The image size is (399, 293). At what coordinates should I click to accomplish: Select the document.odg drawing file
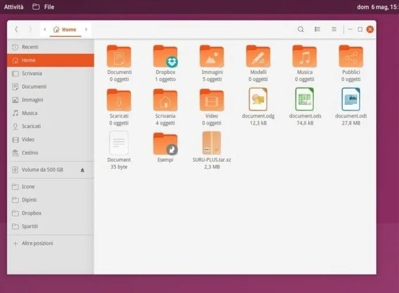coord(258,100)
